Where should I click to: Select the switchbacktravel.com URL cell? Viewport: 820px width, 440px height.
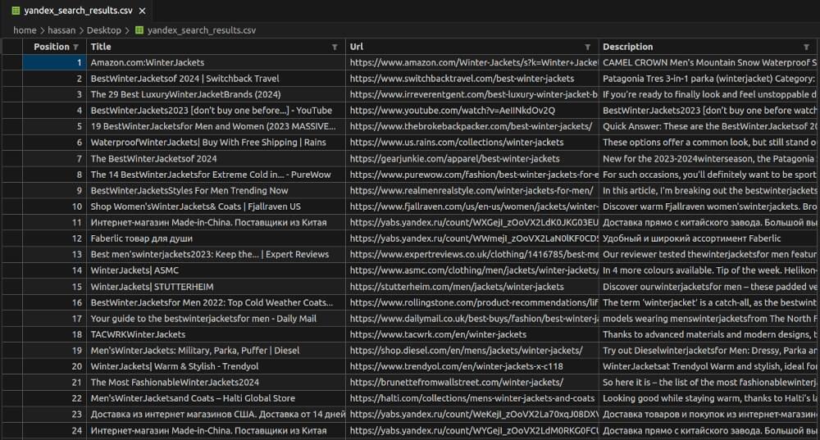pos(471,79)
